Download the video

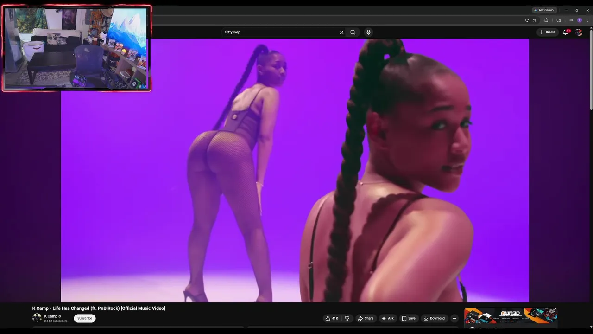[434, 318]
